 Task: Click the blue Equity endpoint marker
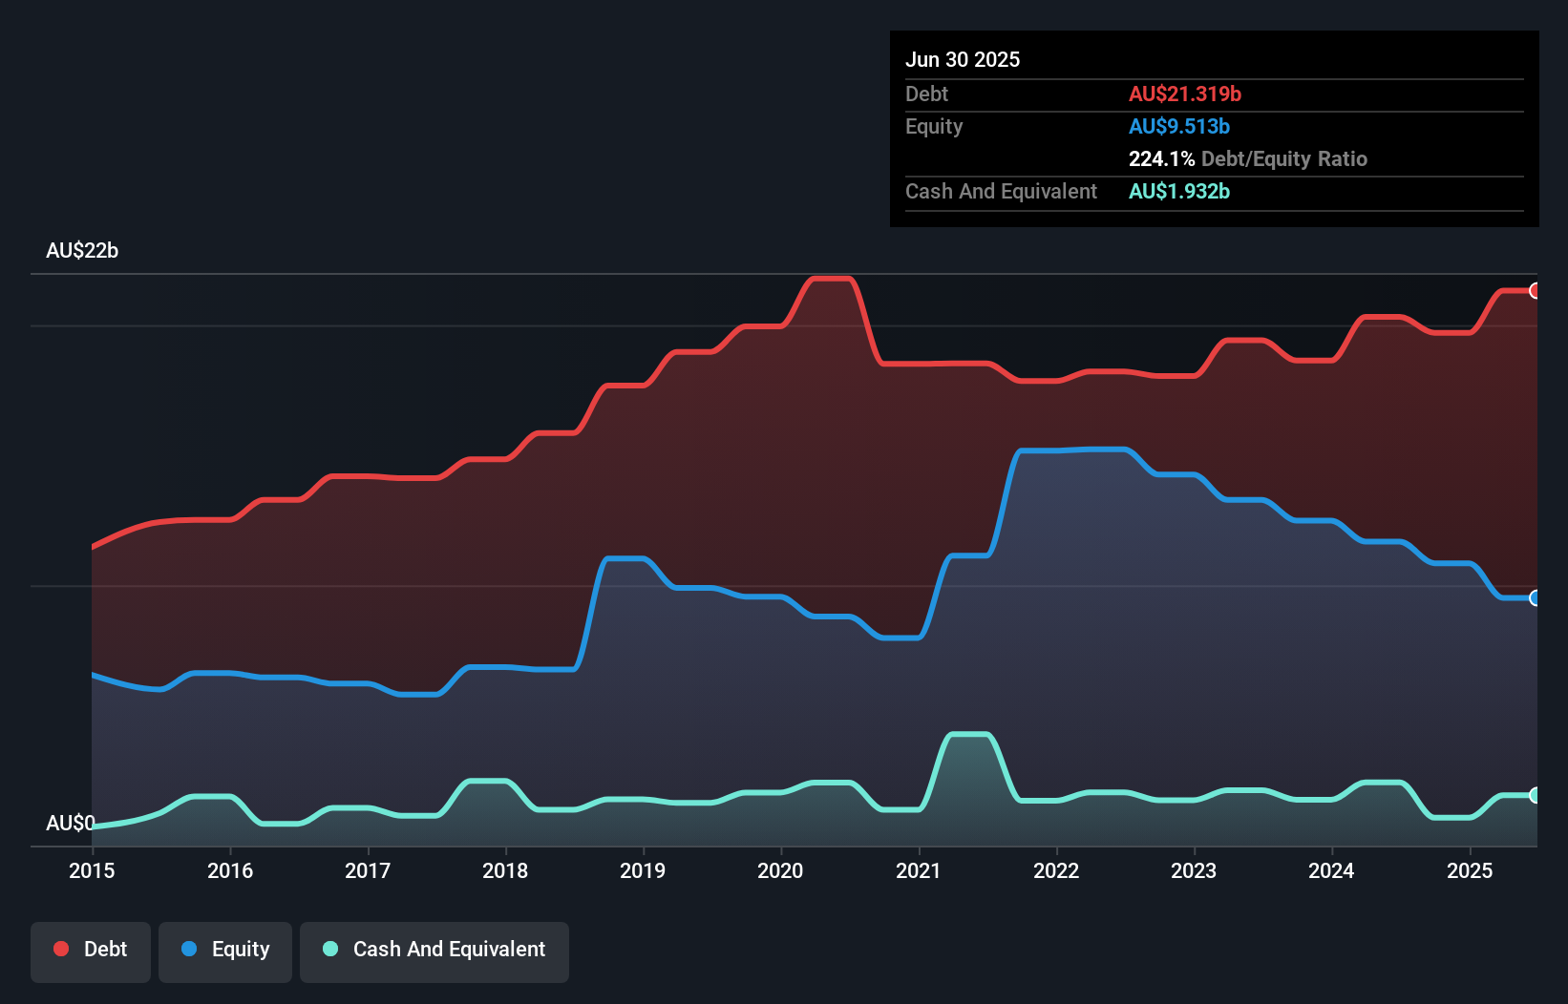pyautogui.click(x=1535, y=598)
